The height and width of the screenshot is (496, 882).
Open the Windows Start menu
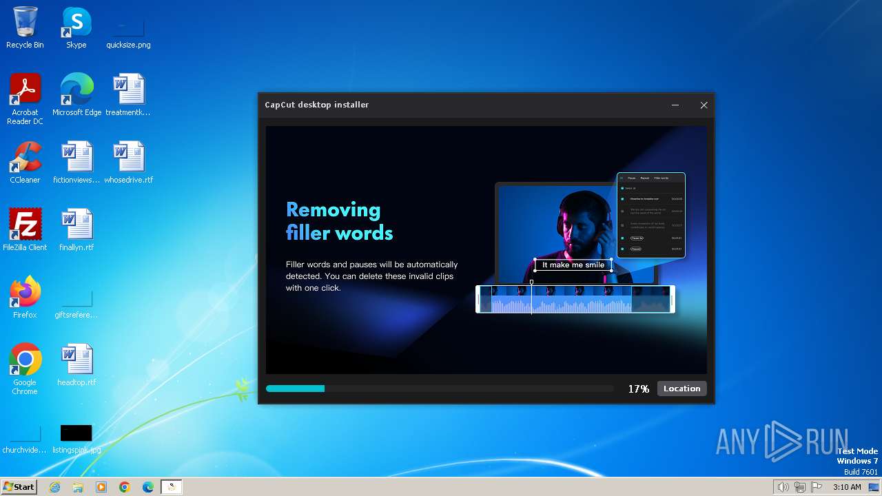pyautogui.click(x=19, y=487)
